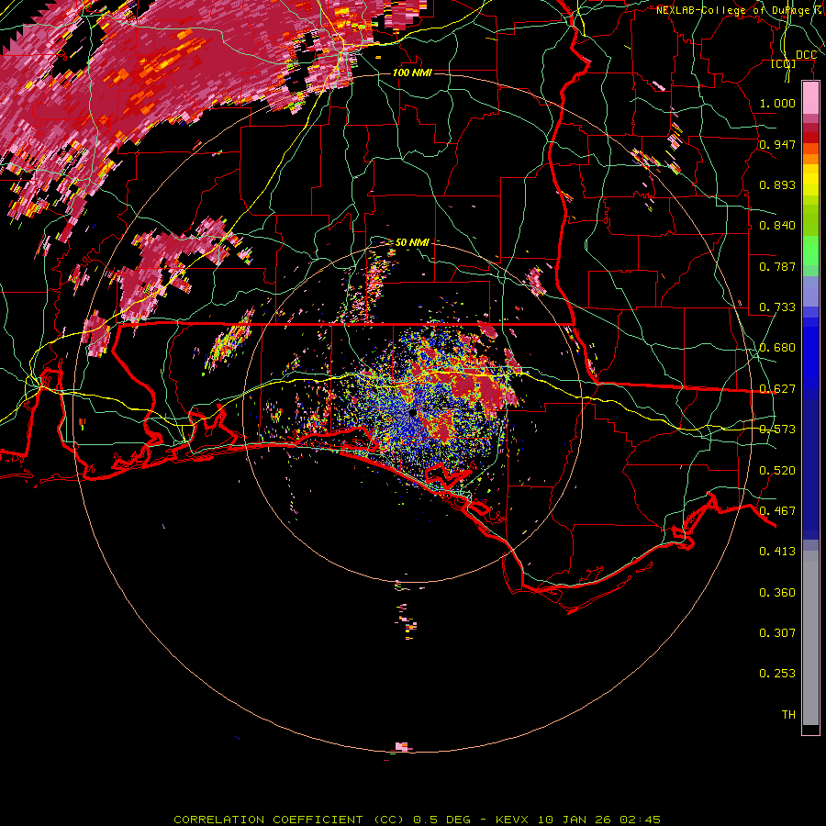This screenshot has height=826, width=826.
Task: Click the DCC label above the color scale
Action: [806, 55]
